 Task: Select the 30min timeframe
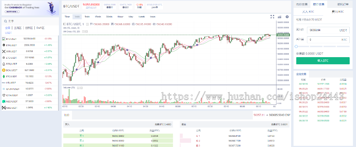click(109, 17)
